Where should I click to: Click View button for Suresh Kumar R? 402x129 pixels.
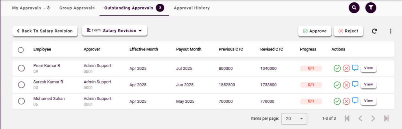(368, 85)
